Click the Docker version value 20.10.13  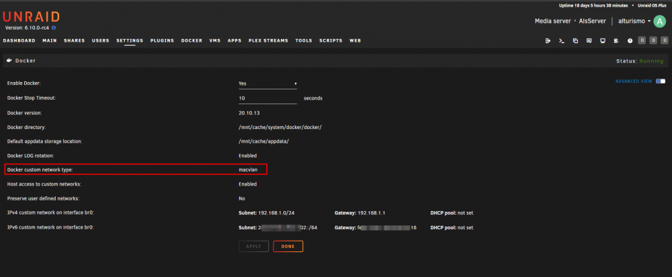249,113
